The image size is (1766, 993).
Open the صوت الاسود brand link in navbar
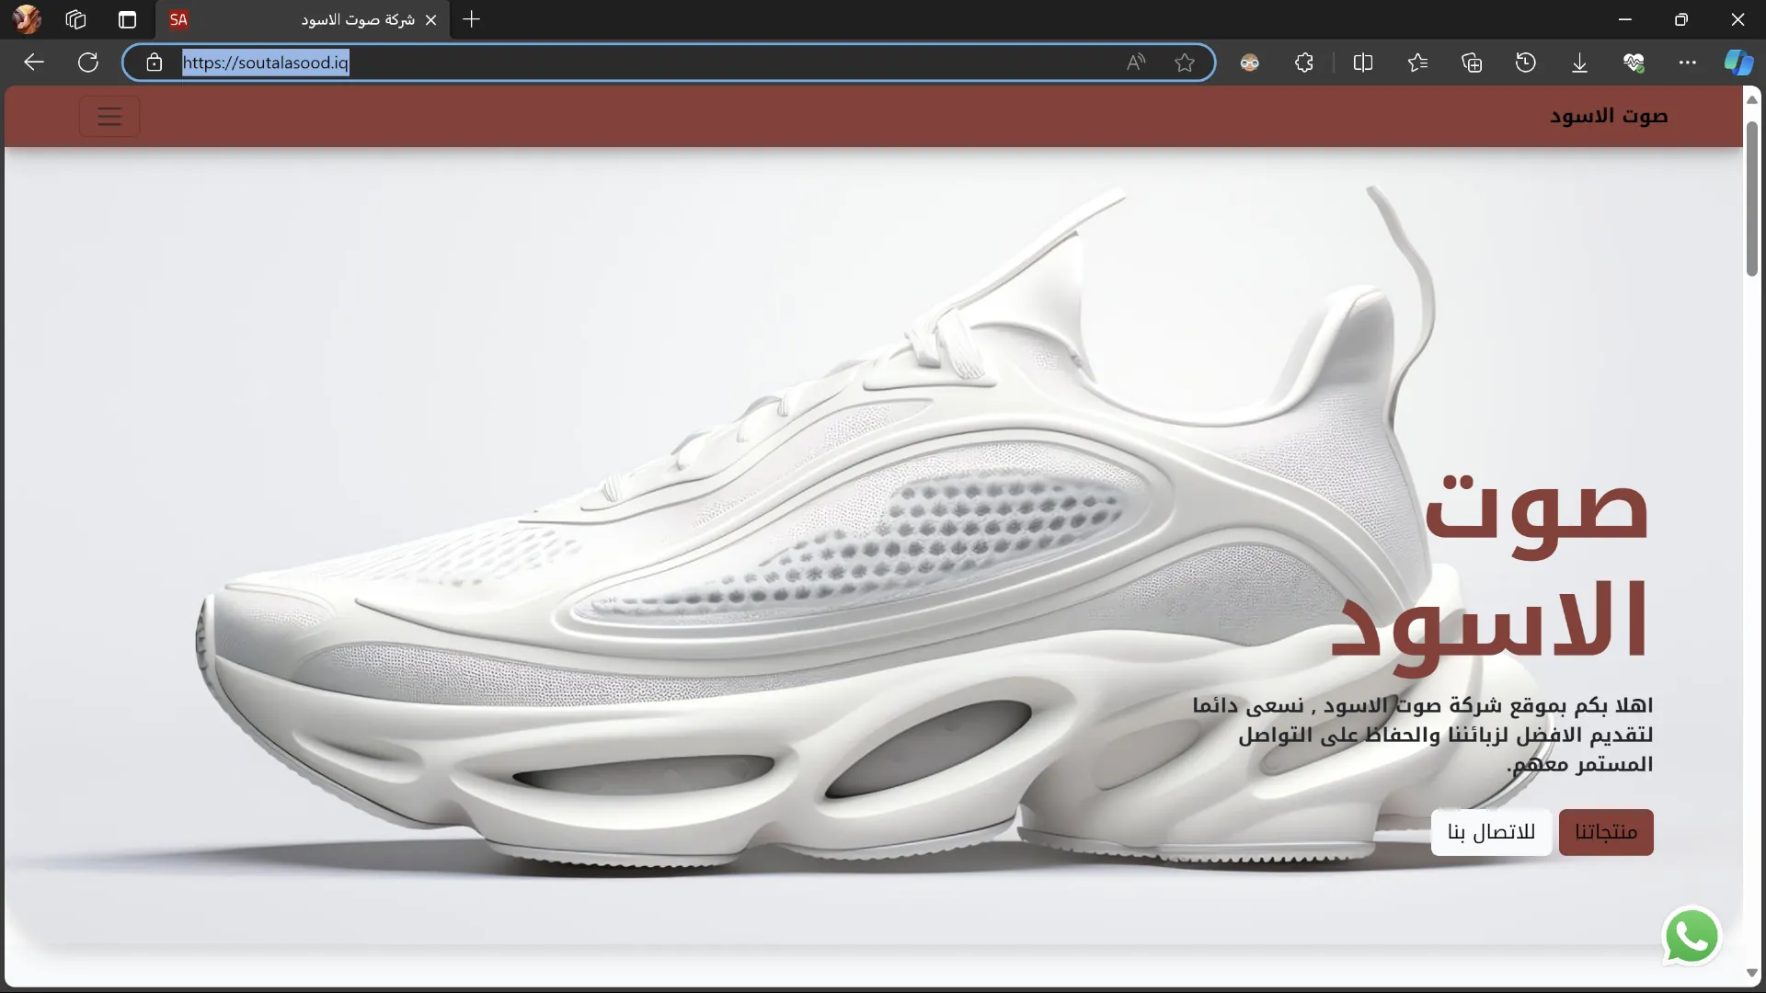[x=1608, y=116]
